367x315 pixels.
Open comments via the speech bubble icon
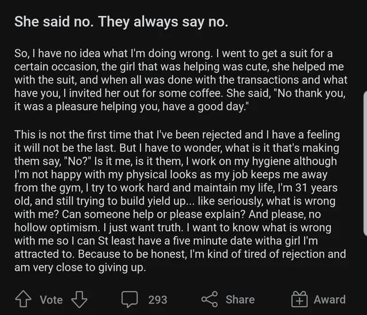pos(130,299)
